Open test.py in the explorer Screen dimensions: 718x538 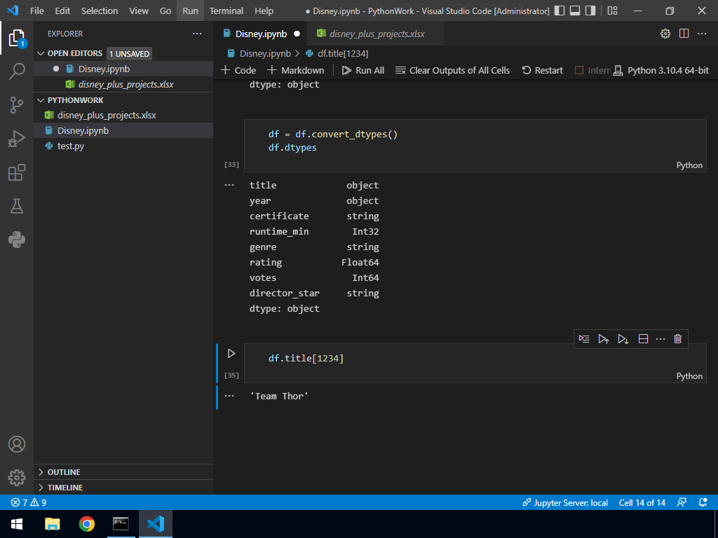70,146
